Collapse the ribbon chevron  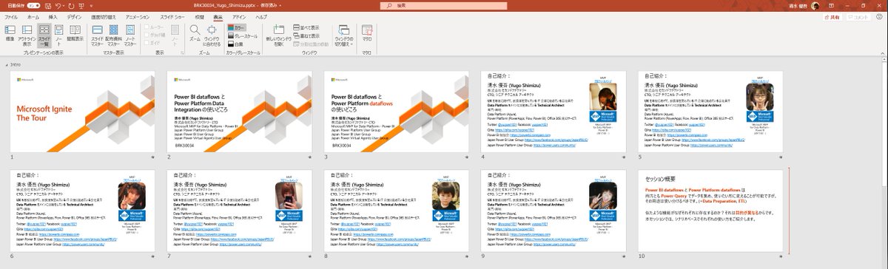pyautogui.click(x=882, y=53)
